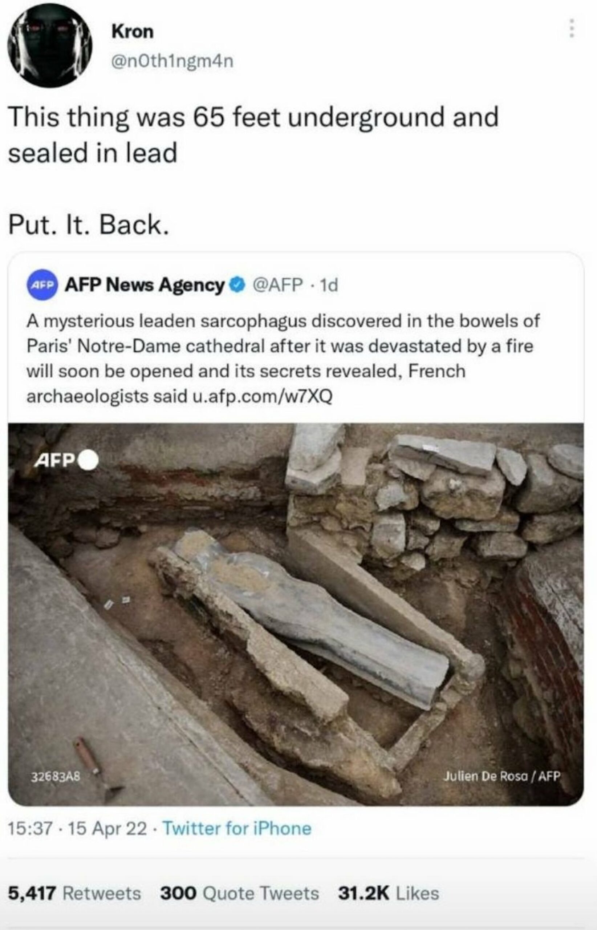Image resolution: width=597 pixels, height=930 pixels.
Task: Click the AFP watermark logo on the photo
Action: pyautogui.click(x=66, y=461)
